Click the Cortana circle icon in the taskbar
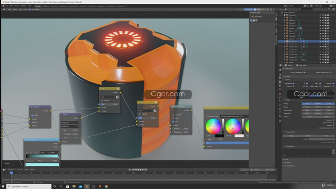Screen dimensions: 336x189 55,186
